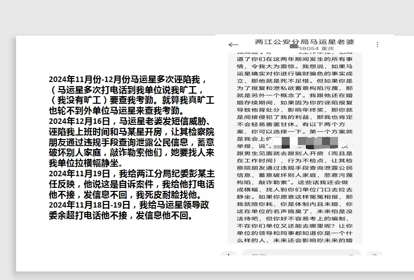414x280 pixels.
Task: Click message line '静坐。如果你愿意这样冤冤相报'
Action: (x=295, y=197)
